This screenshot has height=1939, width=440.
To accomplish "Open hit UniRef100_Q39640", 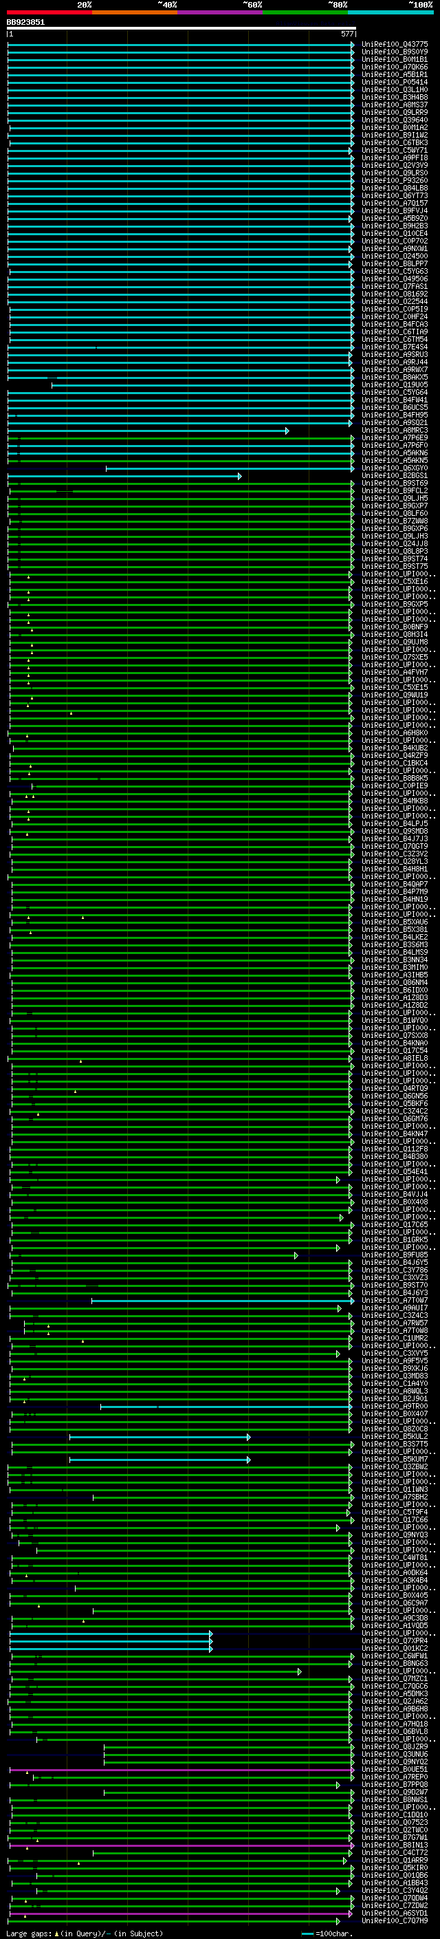I will (394, 120).
